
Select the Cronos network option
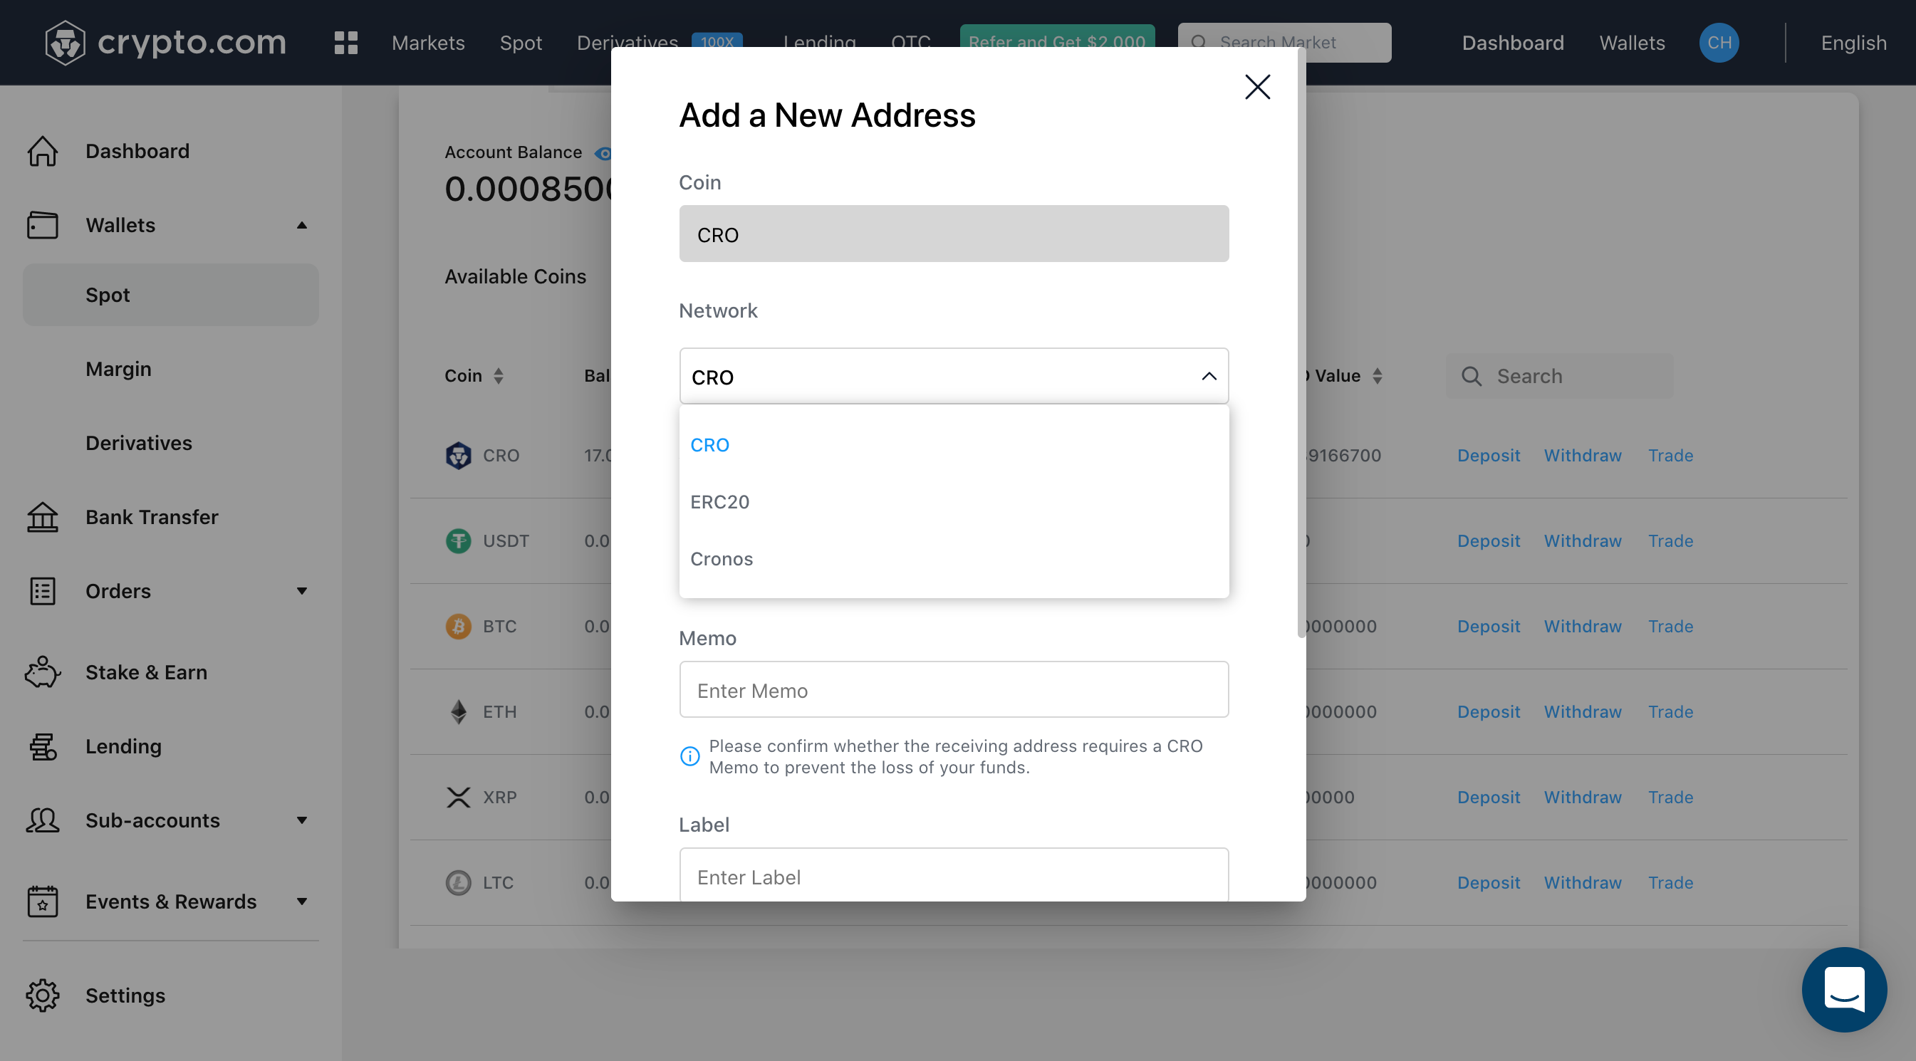[x=722, y=558]
